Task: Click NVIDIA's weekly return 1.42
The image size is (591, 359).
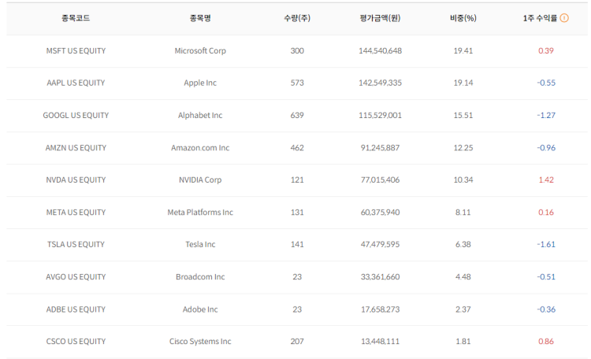Action: pos(546,180)
